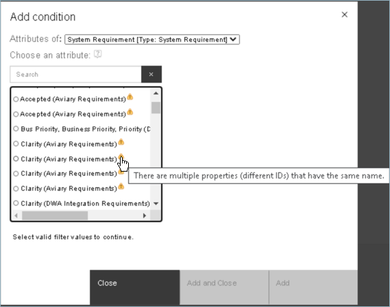Click attribute list scroll up arrow
Viewport: 390px width, 307px height.
(156, 93)
